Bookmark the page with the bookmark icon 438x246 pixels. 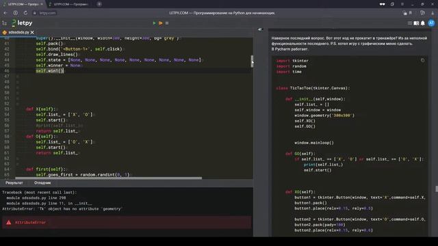click(x=411, y=13)
